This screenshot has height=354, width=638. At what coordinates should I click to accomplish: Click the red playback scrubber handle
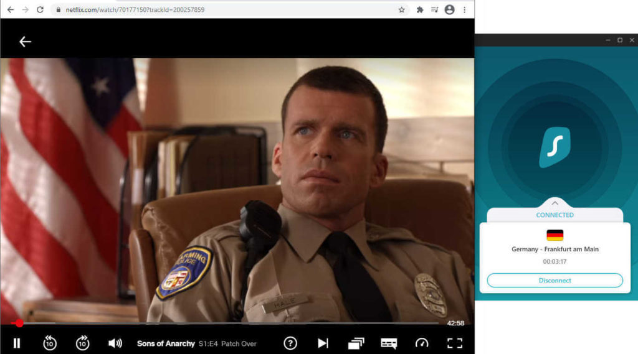click(19, 324)
